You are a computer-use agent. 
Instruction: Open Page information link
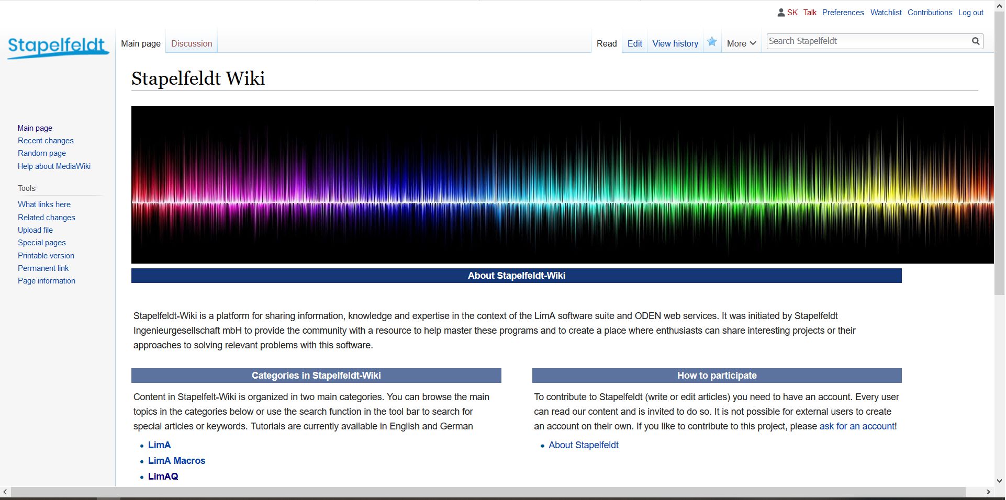[x=47, y=281]
